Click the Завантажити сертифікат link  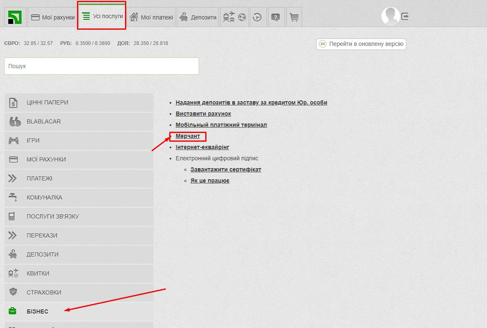[x=226, y=169]
